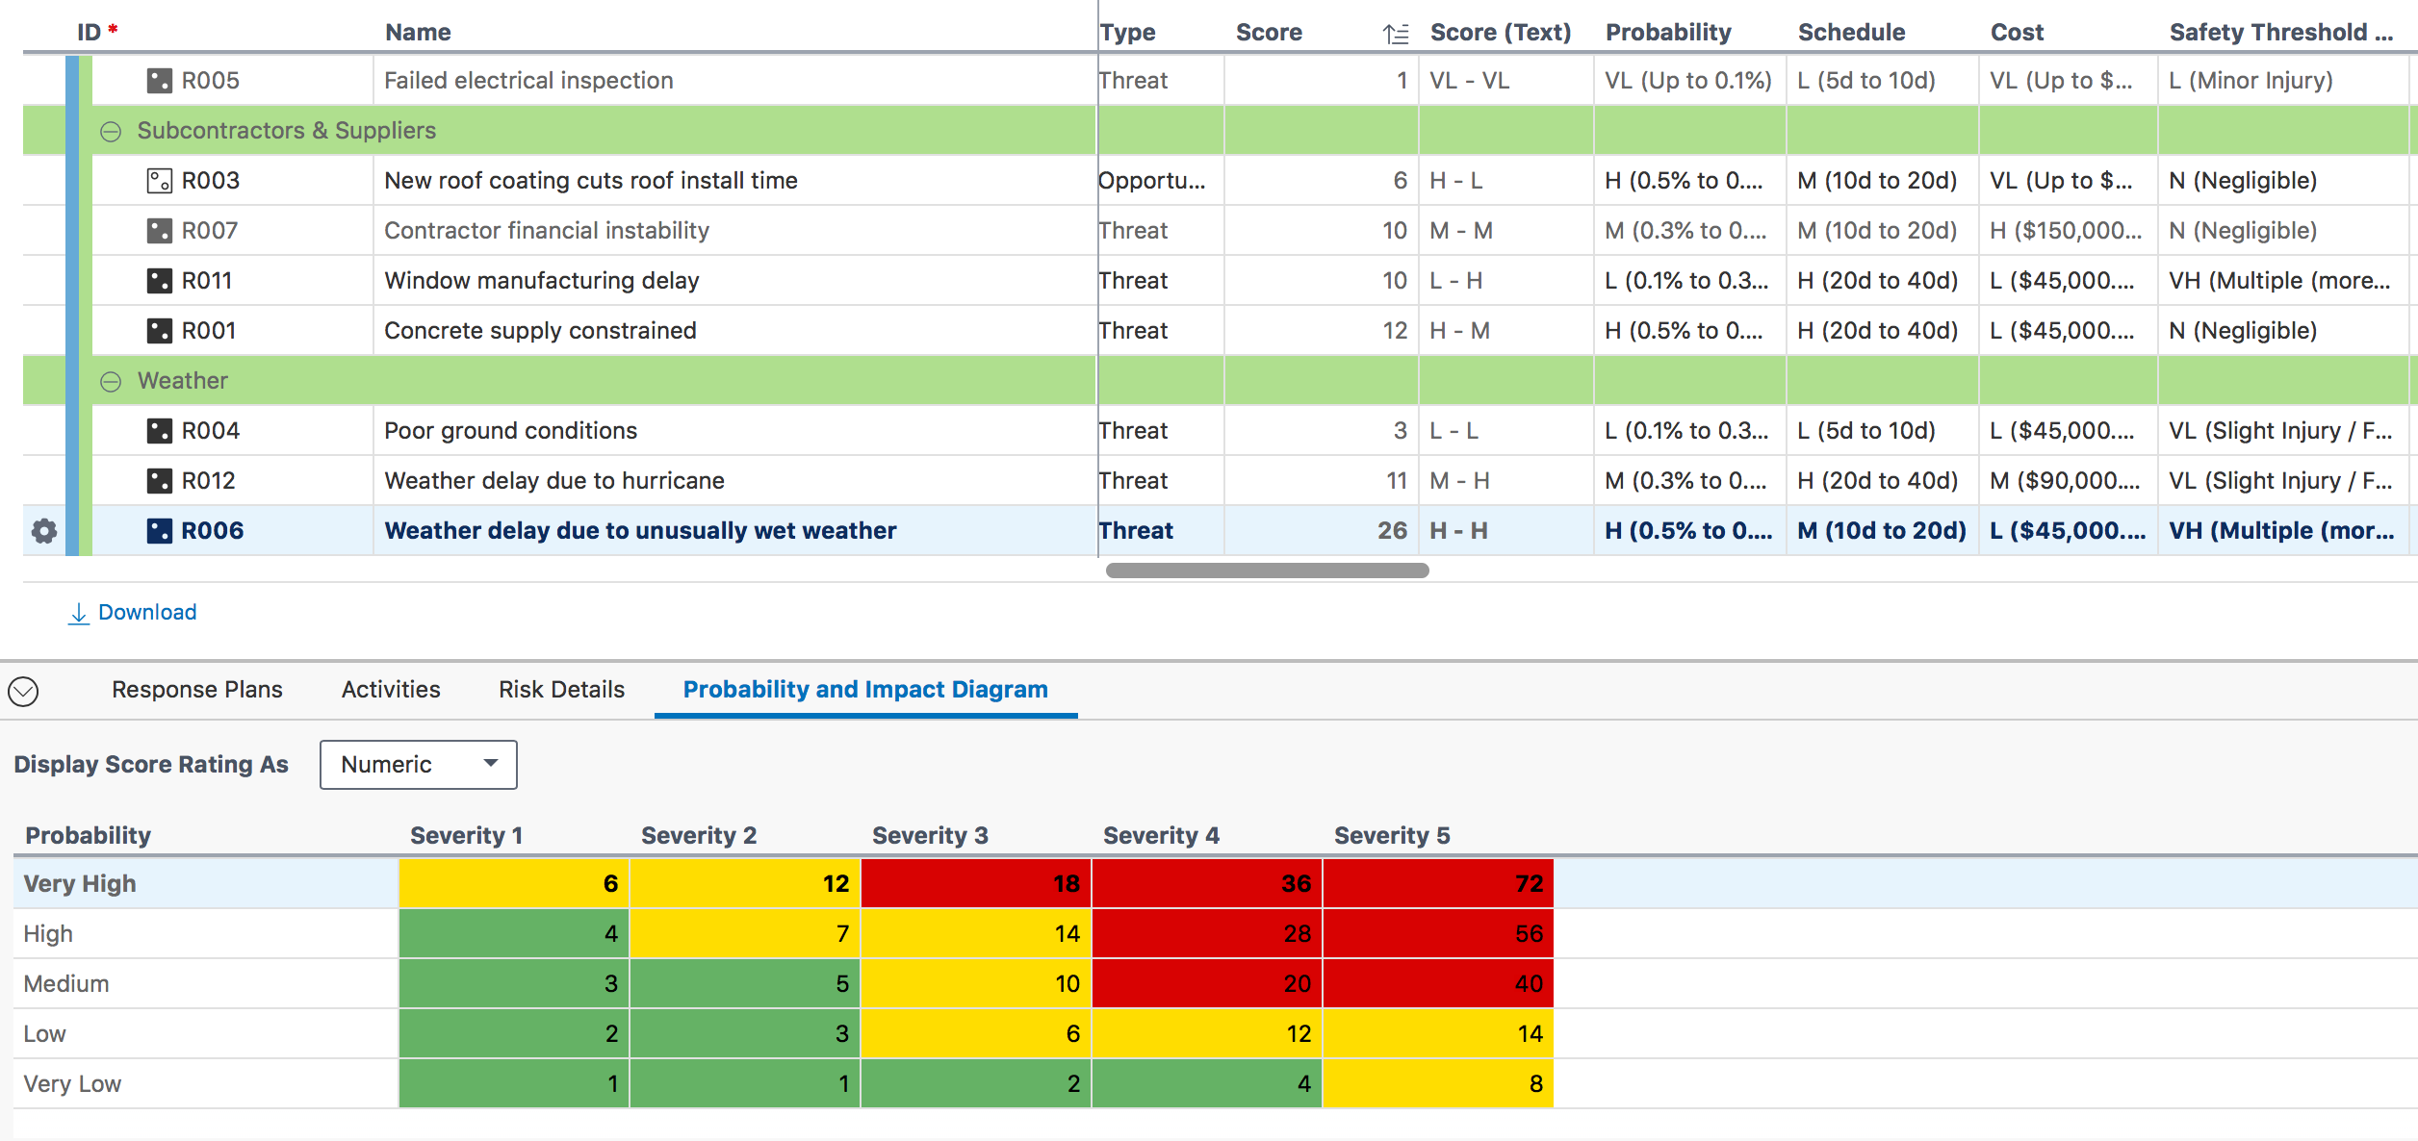Click the Probability column header
2418x1141 pixels.
pos(1667,33)
